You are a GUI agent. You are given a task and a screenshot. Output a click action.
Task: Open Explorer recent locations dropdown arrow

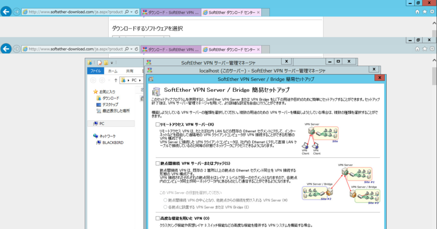(x=109, y=80)
